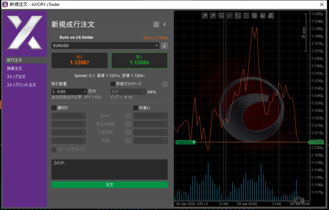Open the color palette icon in chart toolbar
This screenshot has width=329, height=210.
point(263,15)
